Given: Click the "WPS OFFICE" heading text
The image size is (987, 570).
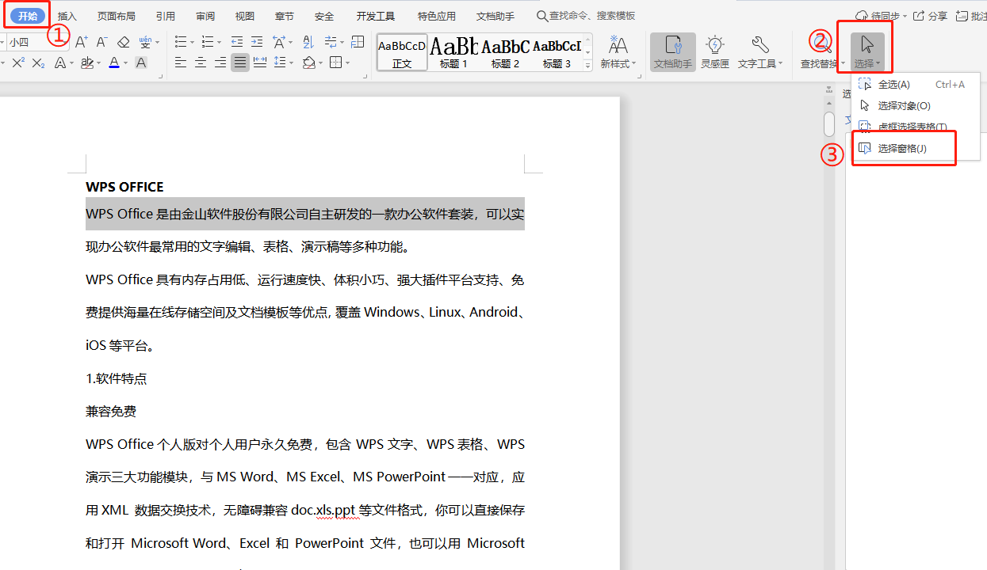Looking at the screenshot, I should (x=124, y=187).
